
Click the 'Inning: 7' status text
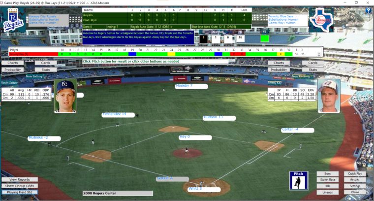(111, 27)
